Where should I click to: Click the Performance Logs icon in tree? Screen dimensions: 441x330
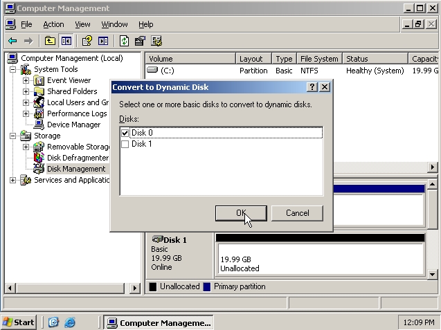pyautogui.click(x=39, y=113)
